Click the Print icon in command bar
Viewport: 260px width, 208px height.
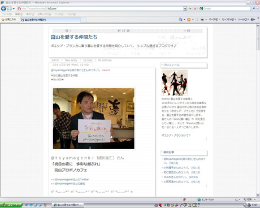tap(202, 19)
